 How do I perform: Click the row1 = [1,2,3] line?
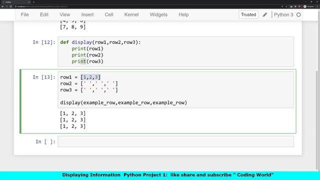click(x=80, y=77)
